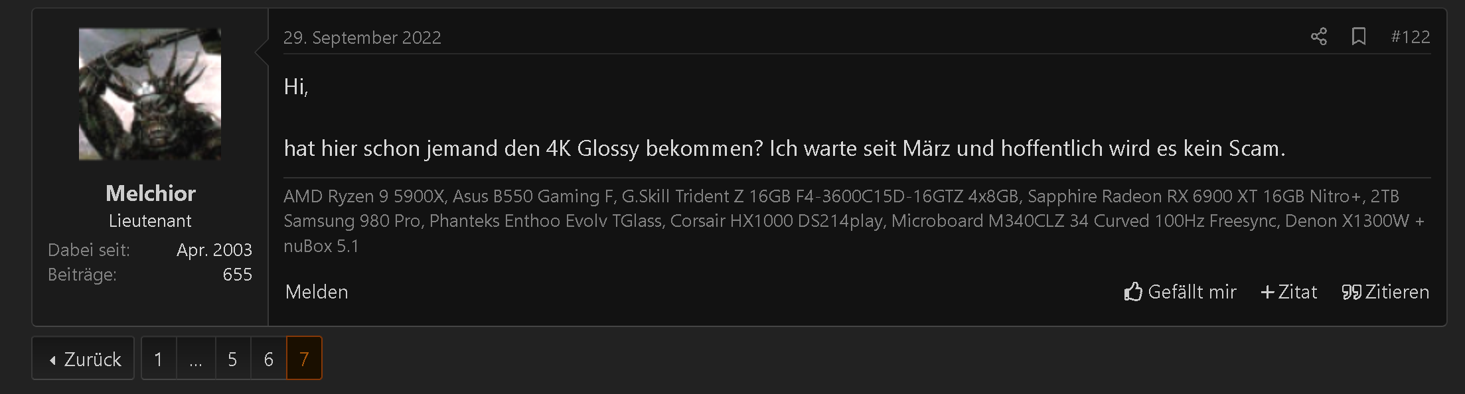
Task: Click the hardware signature text below post
Action: [x=856, y=221]
